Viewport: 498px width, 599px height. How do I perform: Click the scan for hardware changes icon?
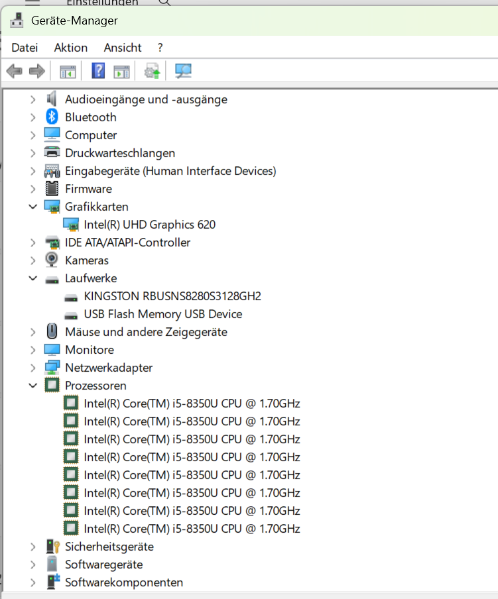pos(183,71)
